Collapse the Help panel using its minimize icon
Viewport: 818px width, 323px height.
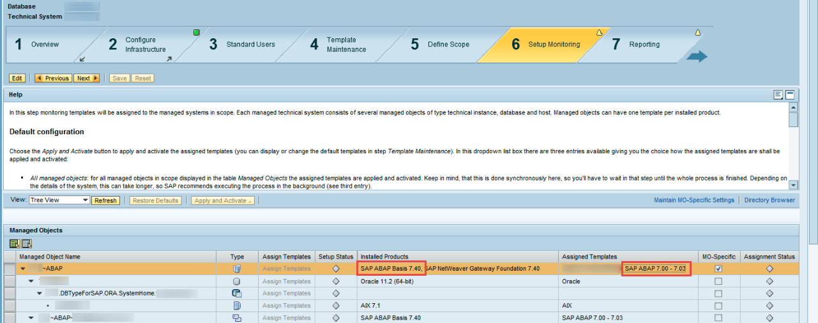coord(790,94)
